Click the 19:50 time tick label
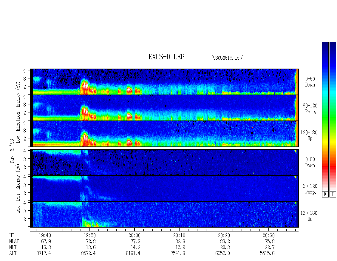Screen dimensions: 337x261 click(x=90, y=235)
